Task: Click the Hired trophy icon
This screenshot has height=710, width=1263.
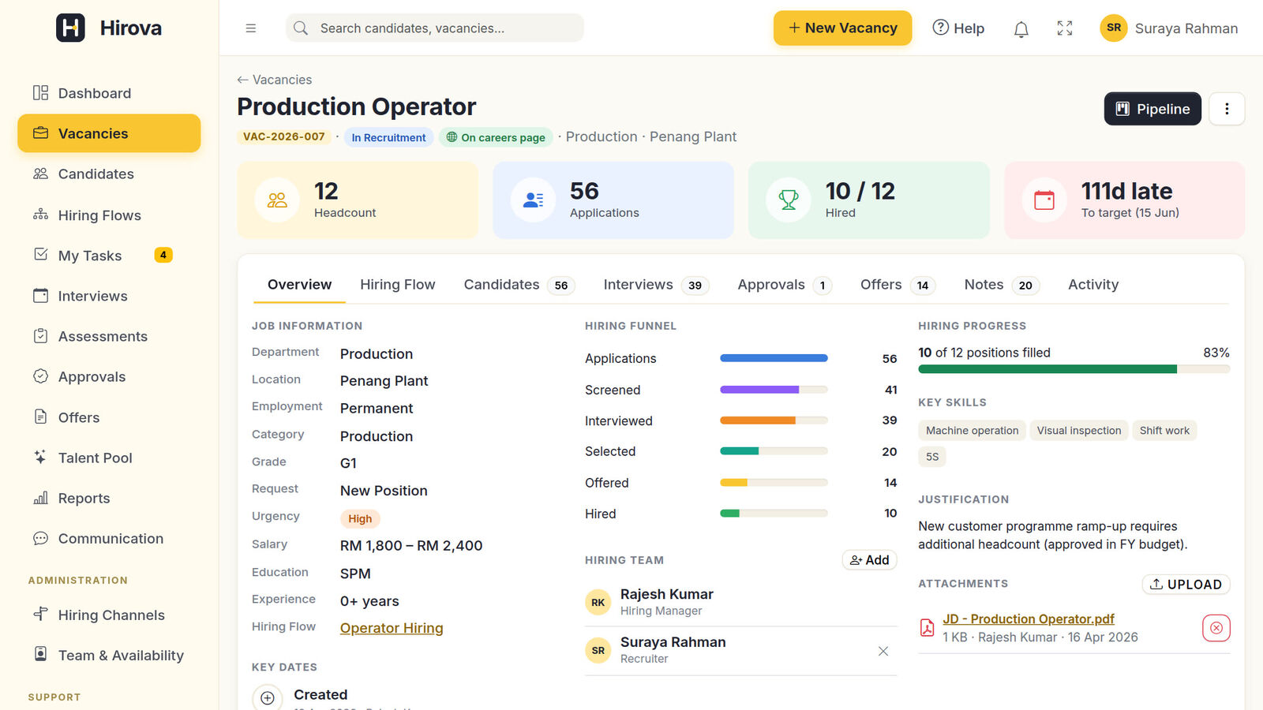Action: point(789,200)
